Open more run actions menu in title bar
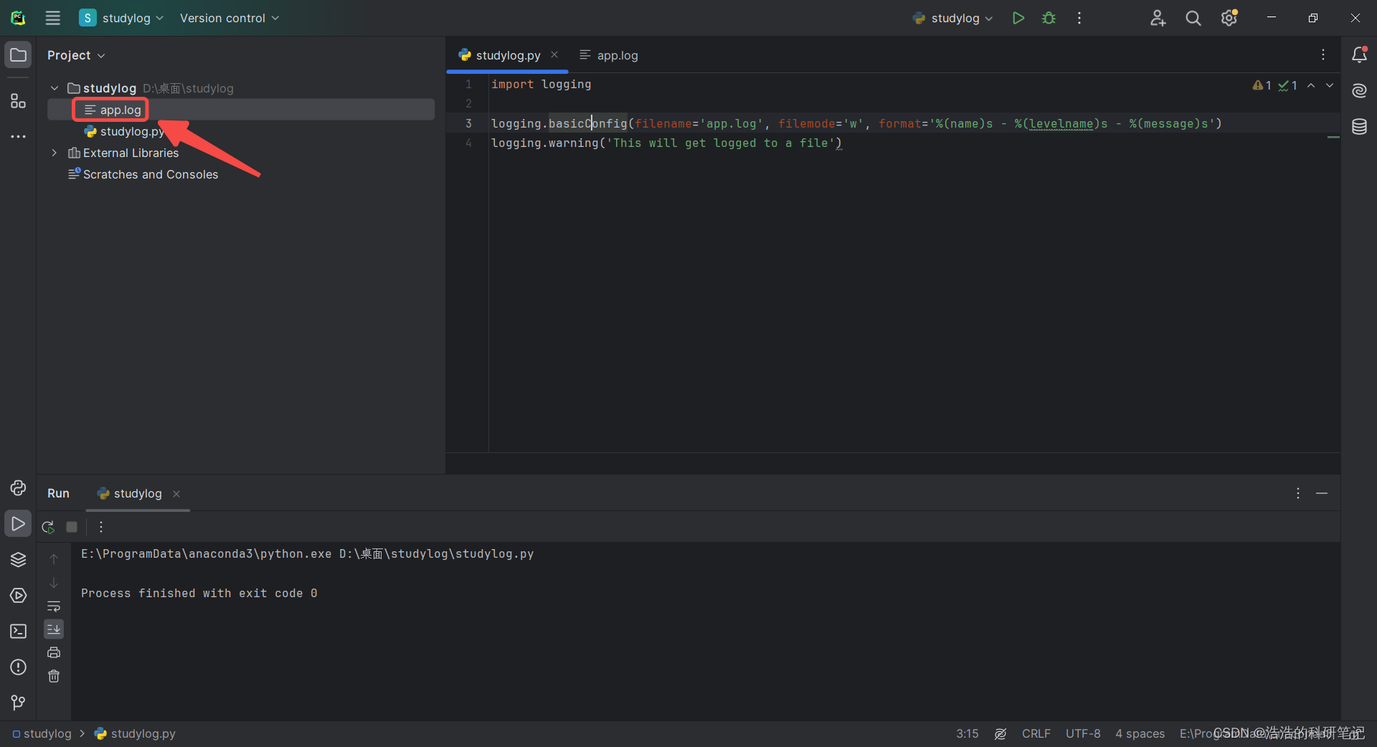This screenshot has height=747, width=1377. point(1079,18)
